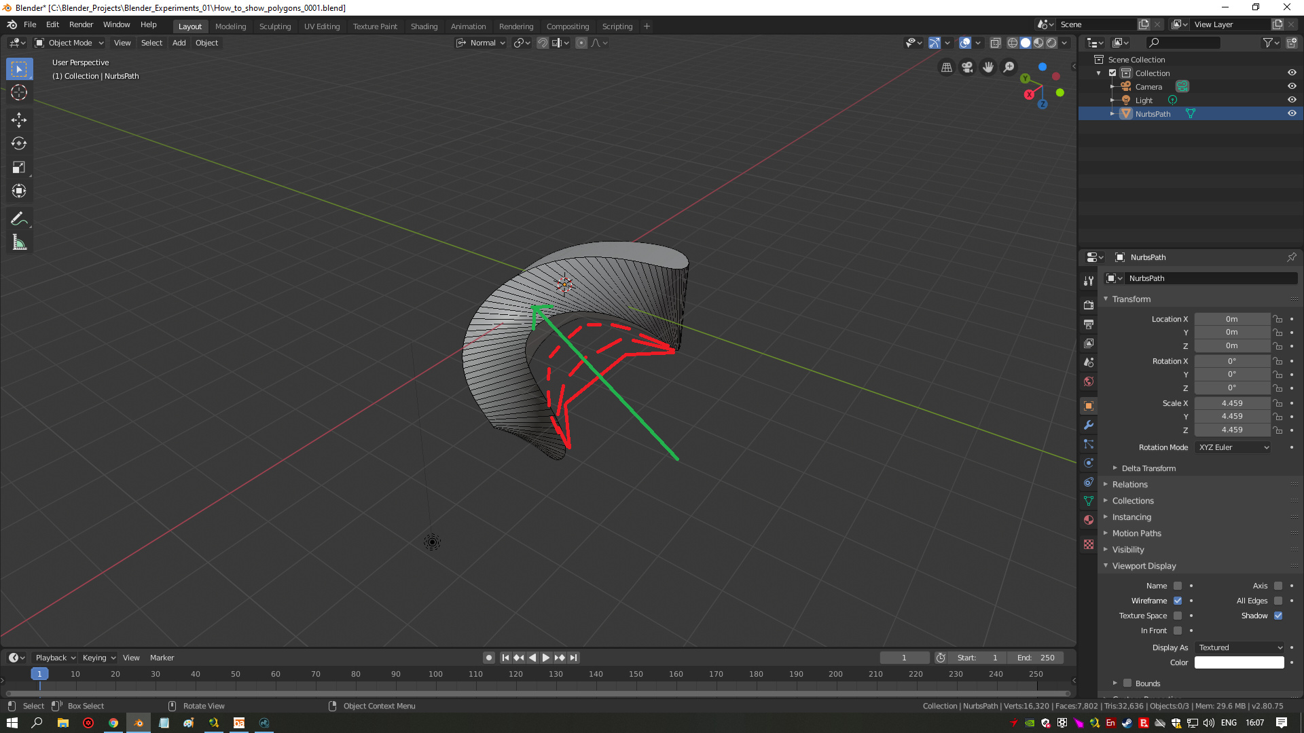The image size is (1304, 733).
Task: Switch to the Render Properties tab
Action: tap(1088, 305)
